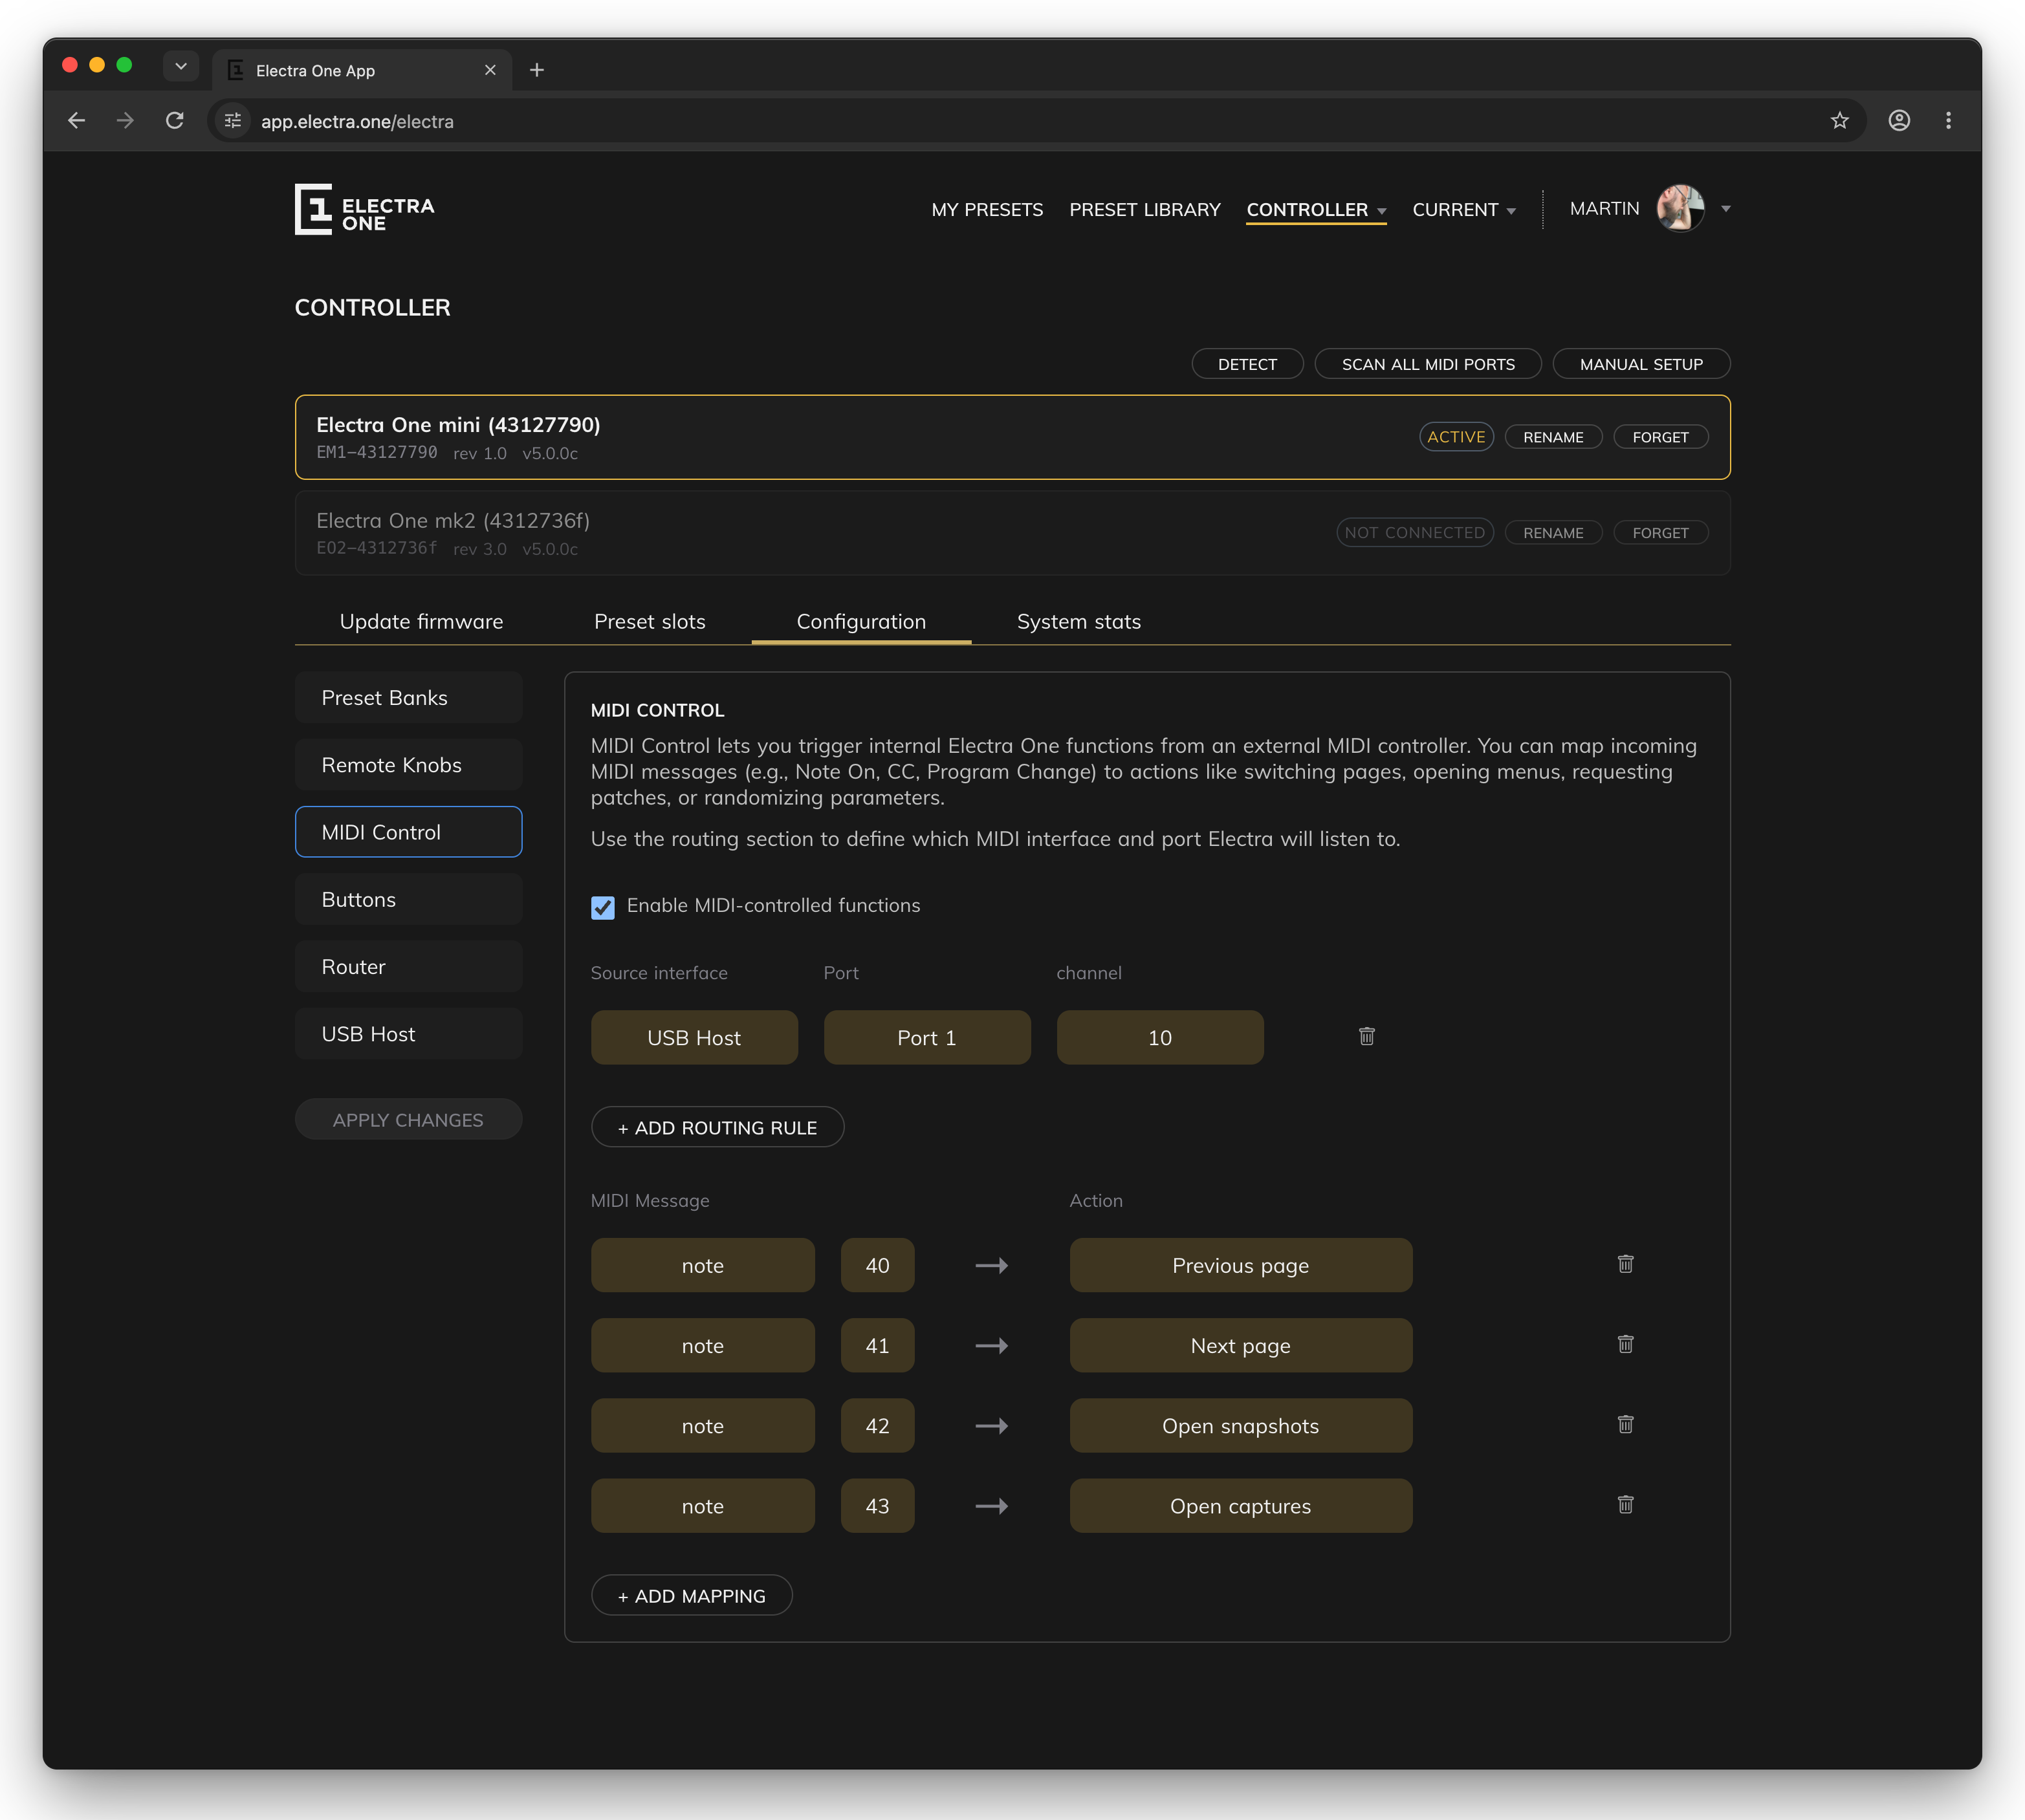Edit the note number 40 field
The image size is (2025, 1820).
877,1265
